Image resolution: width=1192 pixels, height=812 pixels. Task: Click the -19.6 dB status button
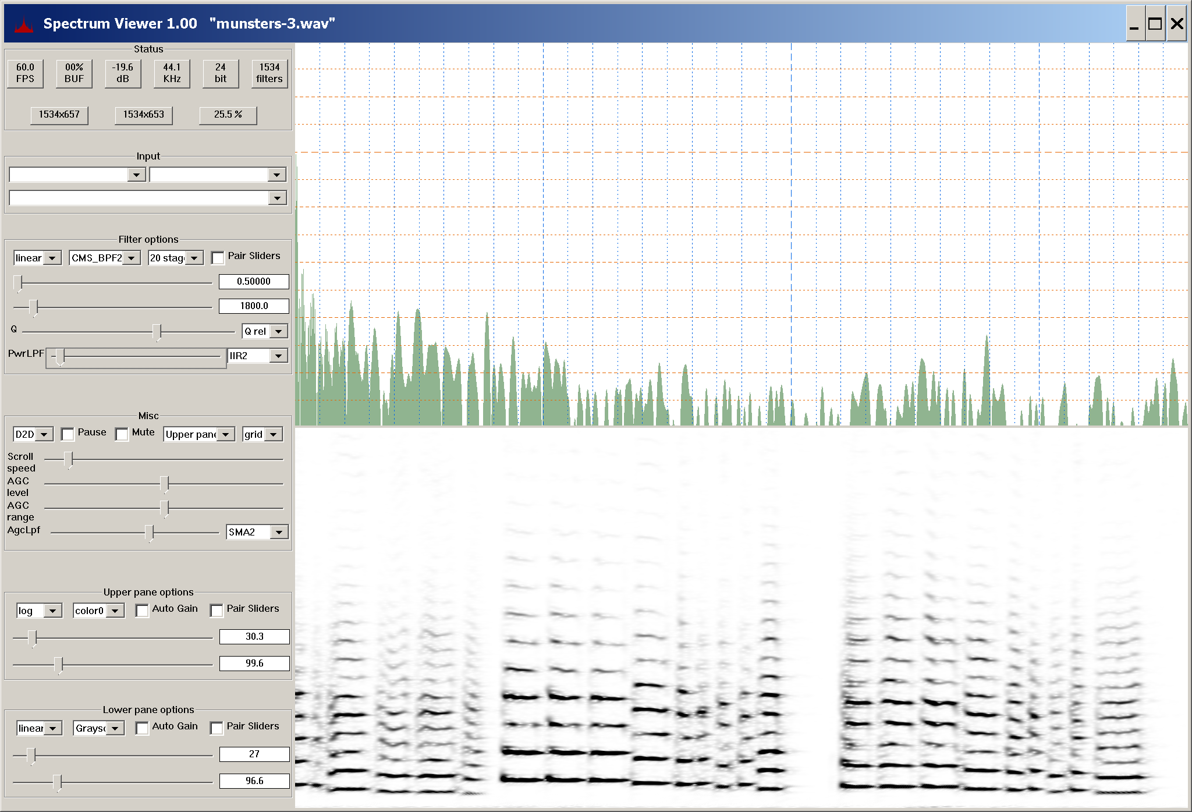click(x=123, y=73)
